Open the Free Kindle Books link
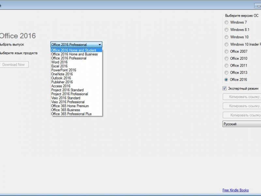Screen dimensions: 261x196 coord(236,190)
